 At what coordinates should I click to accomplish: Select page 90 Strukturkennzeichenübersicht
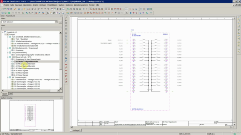coord(26,46)
